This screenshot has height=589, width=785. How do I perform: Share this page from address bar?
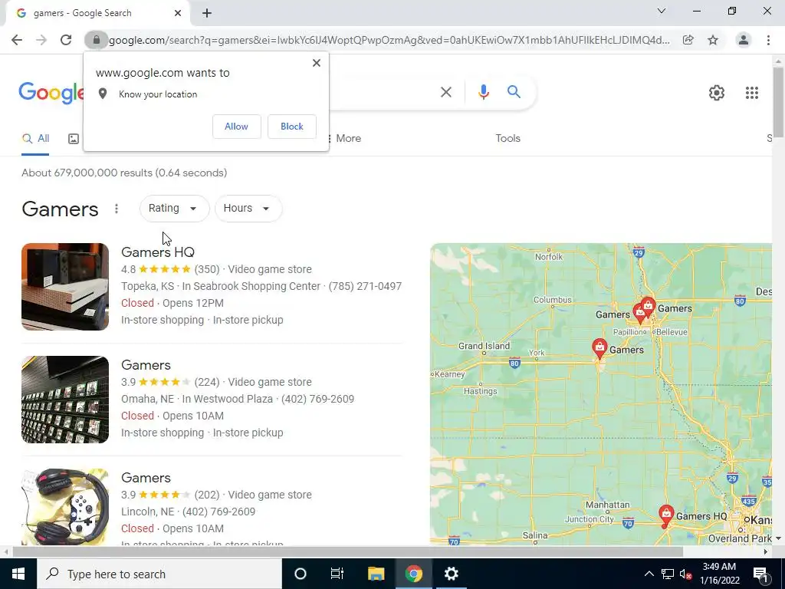tap(688, 40)
